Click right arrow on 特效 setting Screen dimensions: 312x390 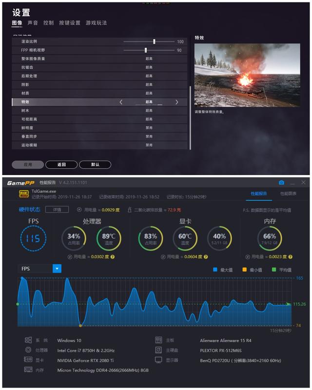click(177, 102)
